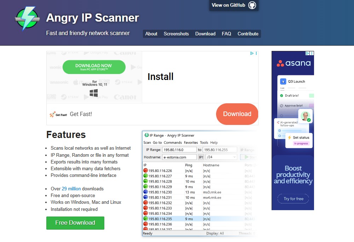Viewport: 354px width, 242px height.
Task: Click the Angry IP Scanner page title
Action: (x=92, y=18)
